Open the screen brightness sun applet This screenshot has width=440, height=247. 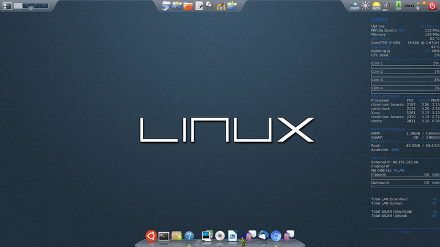365,6
